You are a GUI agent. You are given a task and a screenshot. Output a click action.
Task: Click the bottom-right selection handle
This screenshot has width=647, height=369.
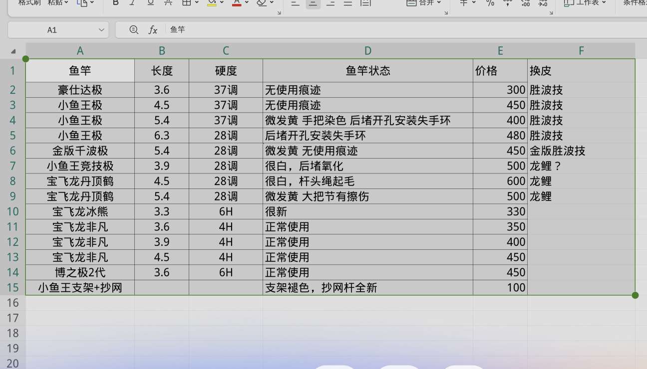[x=635, y=295]
